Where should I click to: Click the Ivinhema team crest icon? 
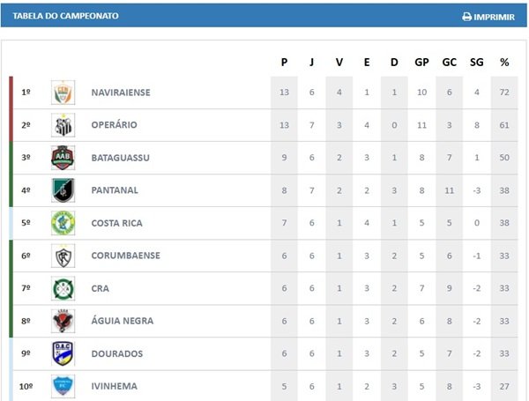(63, 386)
